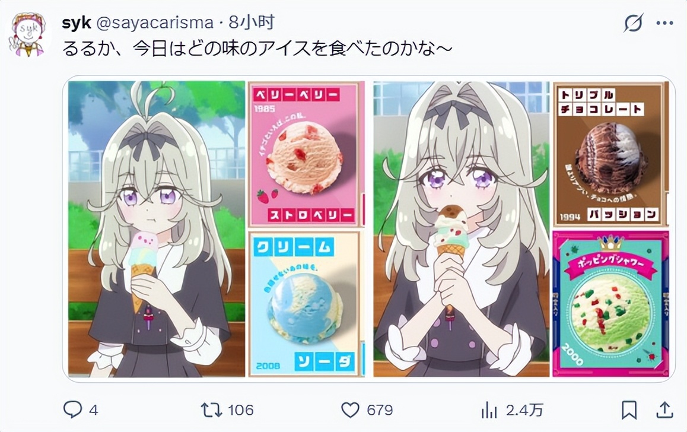
Task: Share the tweet via upload arrow icon
Action: 664,410
